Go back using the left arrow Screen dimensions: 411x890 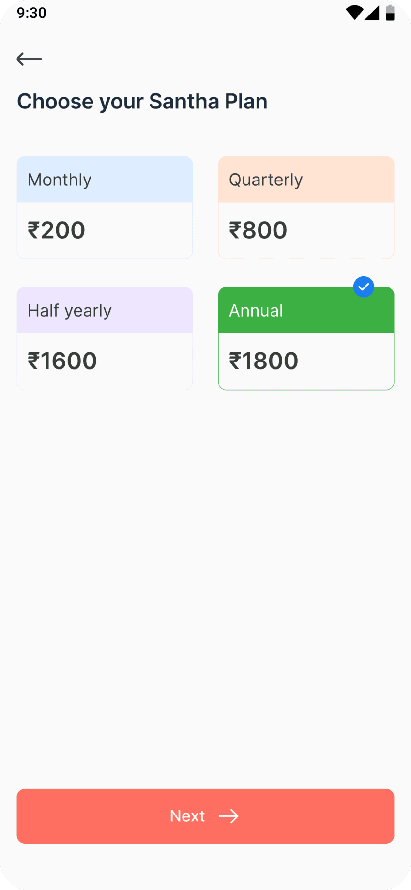29,59
